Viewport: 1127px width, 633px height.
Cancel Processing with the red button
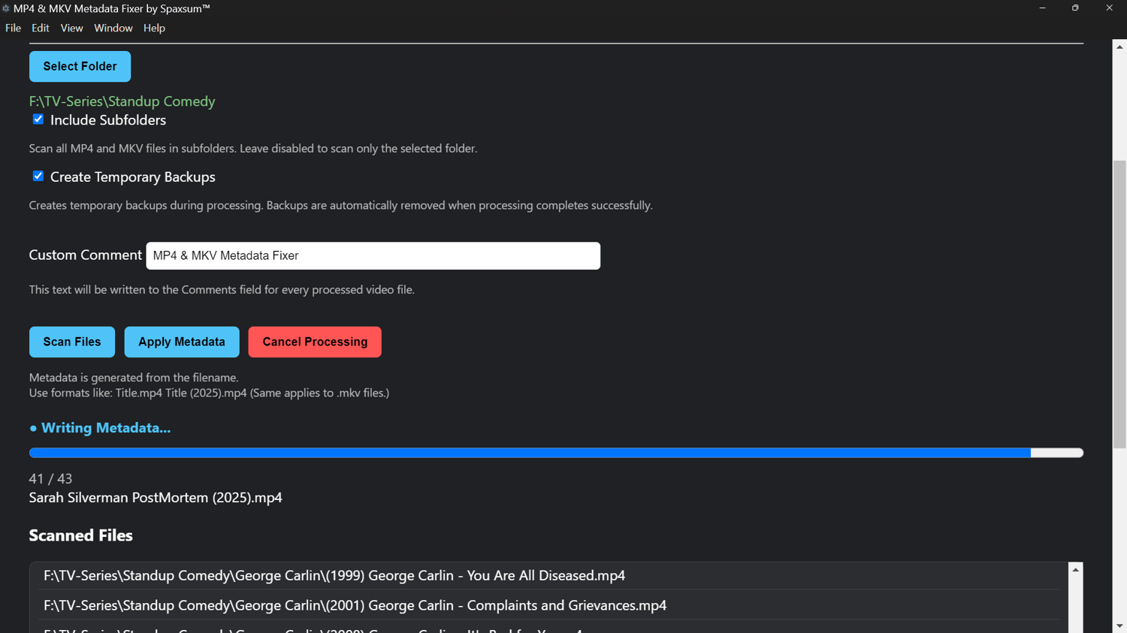tap(315, 342)
